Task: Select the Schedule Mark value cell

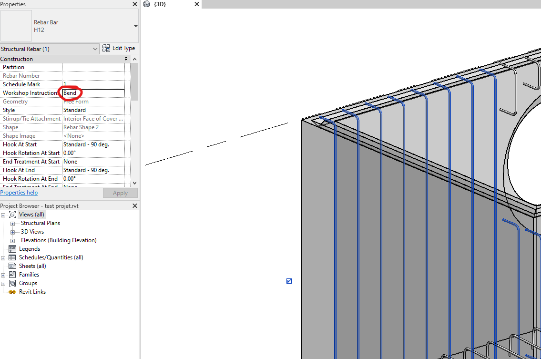Action: click(93, 84)
